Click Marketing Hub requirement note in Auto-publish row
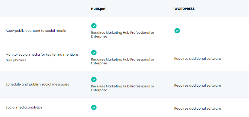 [123, 35]
